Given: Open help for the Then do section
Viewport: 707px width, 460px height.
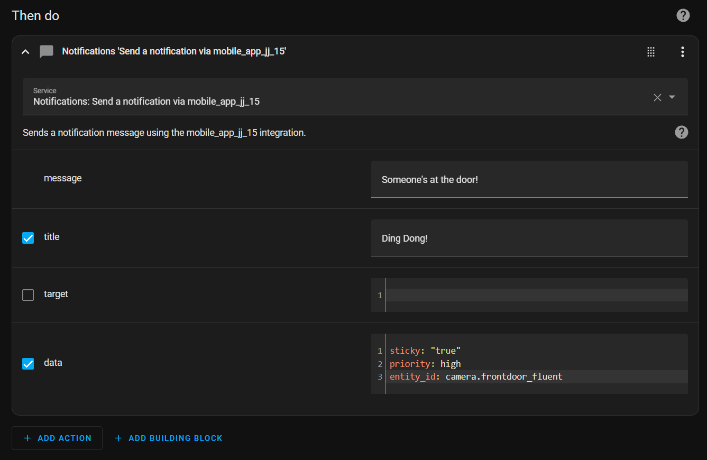Looking at the screenshot, I should pos(683,16).
